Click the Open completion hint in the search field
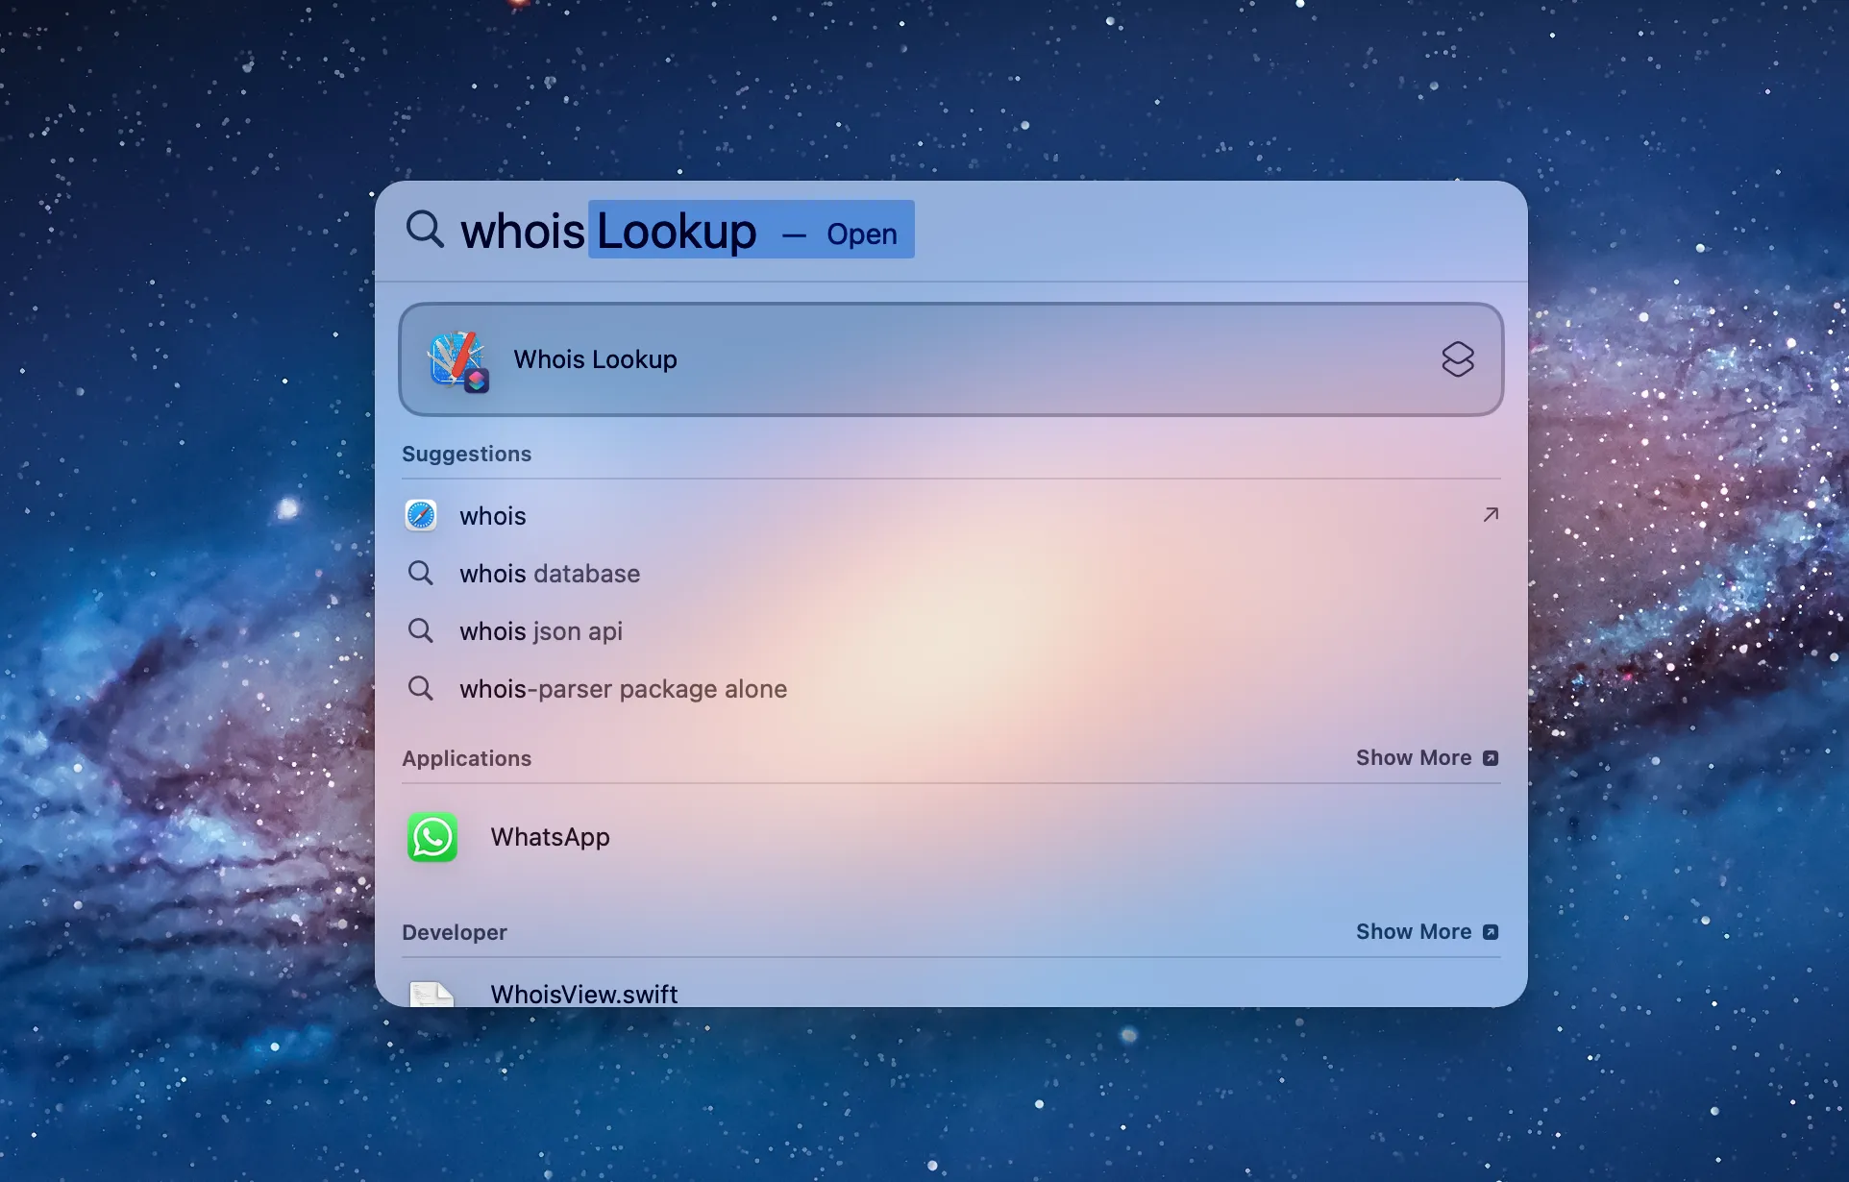Image resolution: width=1849 pixels, height=1182 pixels. pyautogui.click(x=862, y=234)
